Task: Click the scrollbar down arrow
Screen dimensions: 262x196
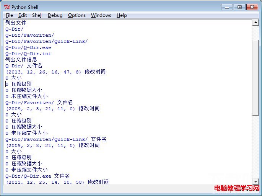Action: [255, 181]
